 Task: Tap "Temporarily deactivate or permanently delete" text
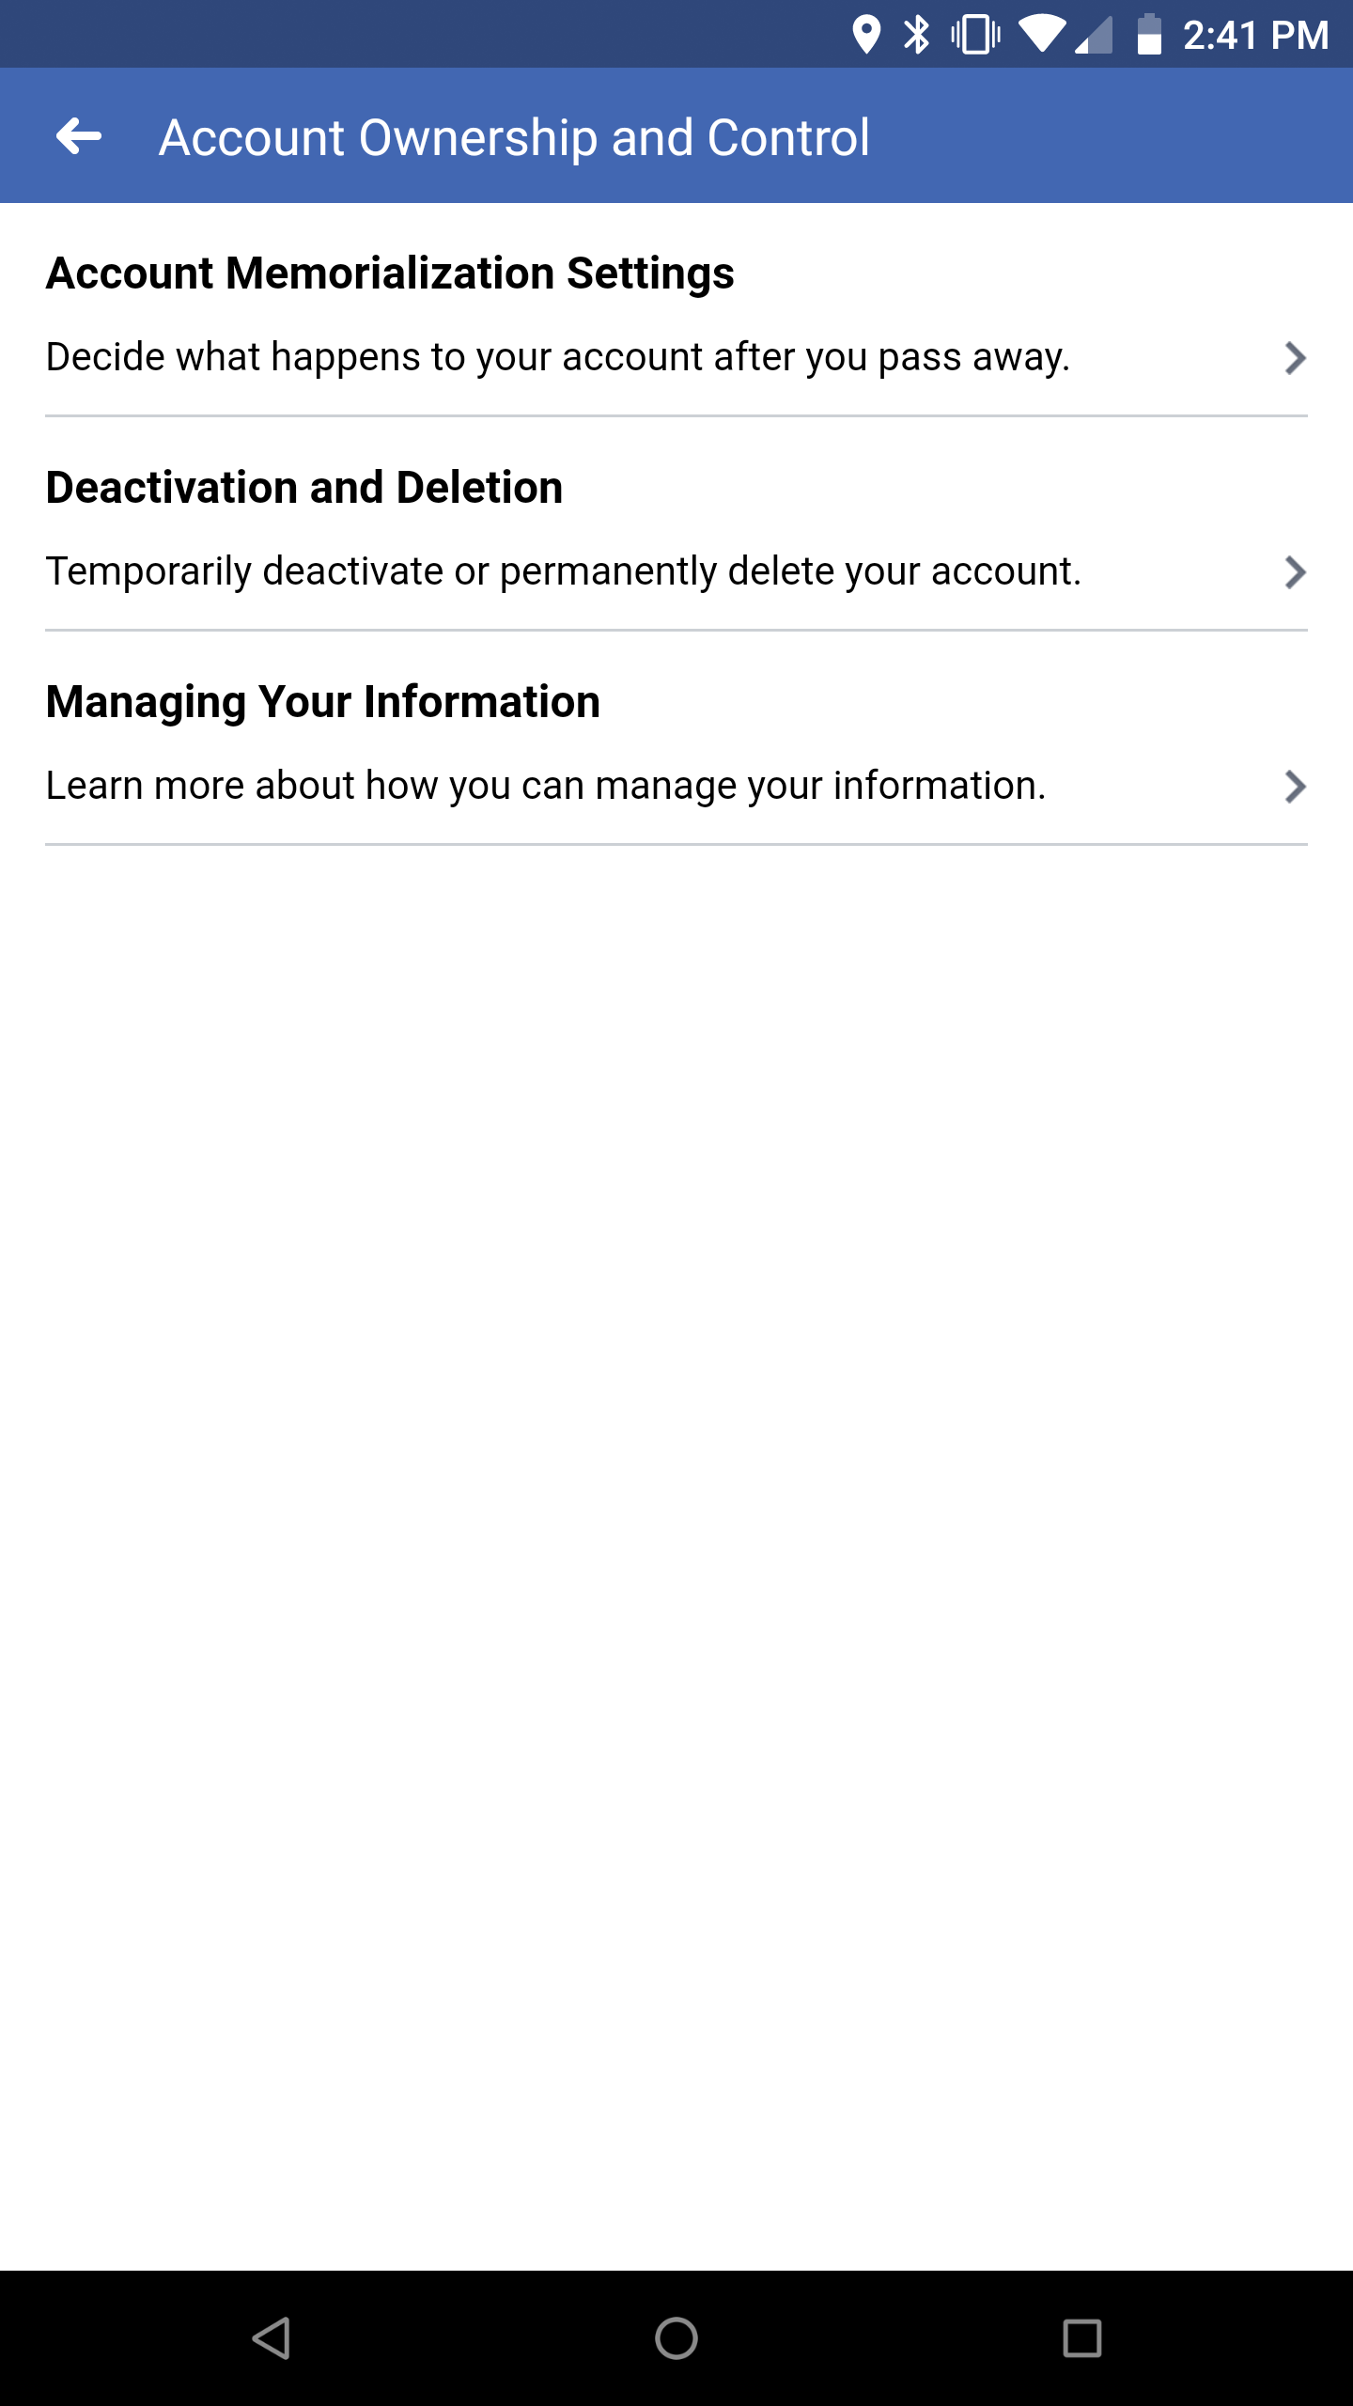point(564,572)
